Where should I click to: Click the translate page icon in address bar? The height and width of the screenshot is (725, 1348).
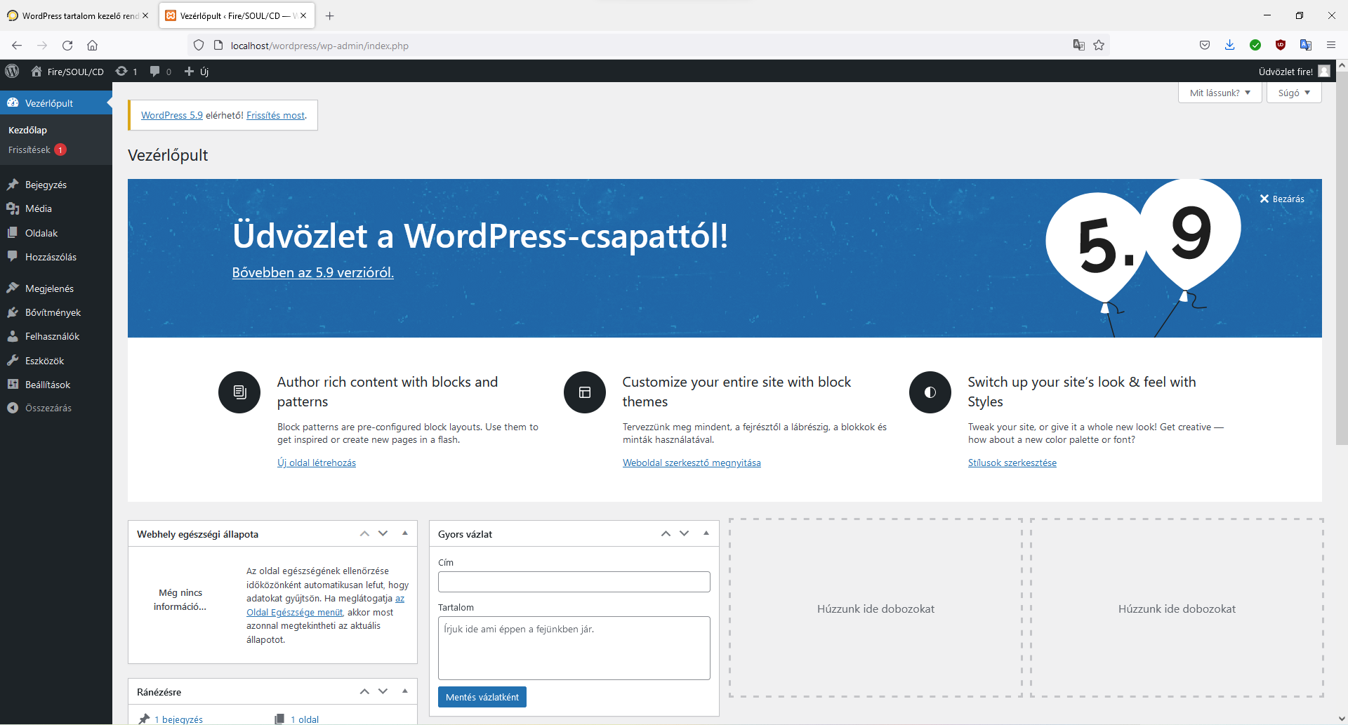coord(1079,45)
